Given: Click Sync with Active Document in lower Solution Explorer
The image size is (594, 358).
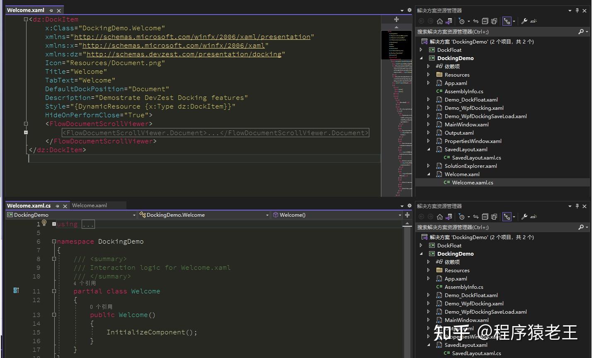Looking at the screenshot, I should coord(476,217).
